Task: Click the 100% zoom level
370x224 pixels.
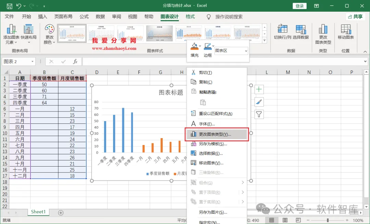Action: point(358,221)
